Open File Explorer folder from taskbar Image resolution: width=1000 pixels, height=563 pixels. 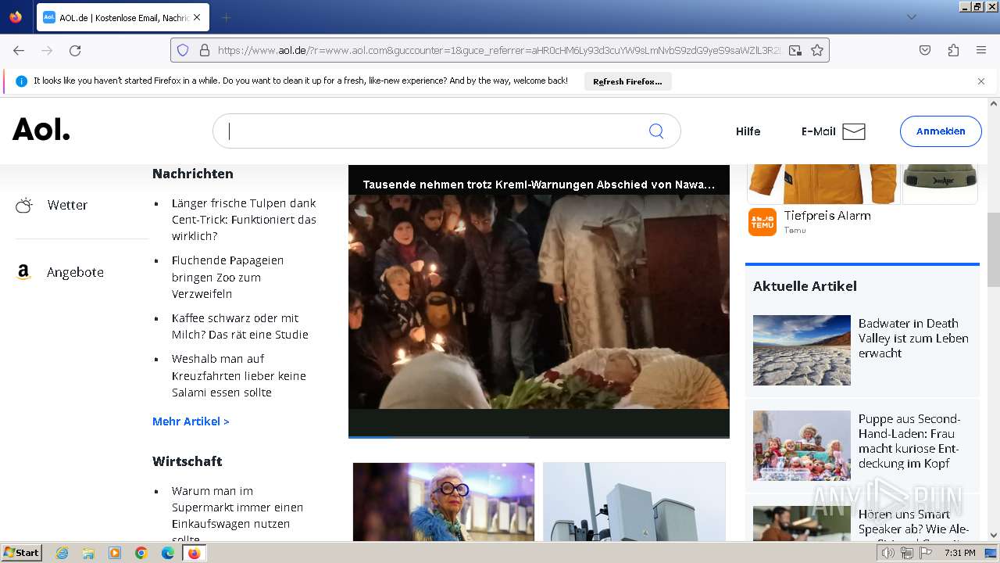point(88,553)
